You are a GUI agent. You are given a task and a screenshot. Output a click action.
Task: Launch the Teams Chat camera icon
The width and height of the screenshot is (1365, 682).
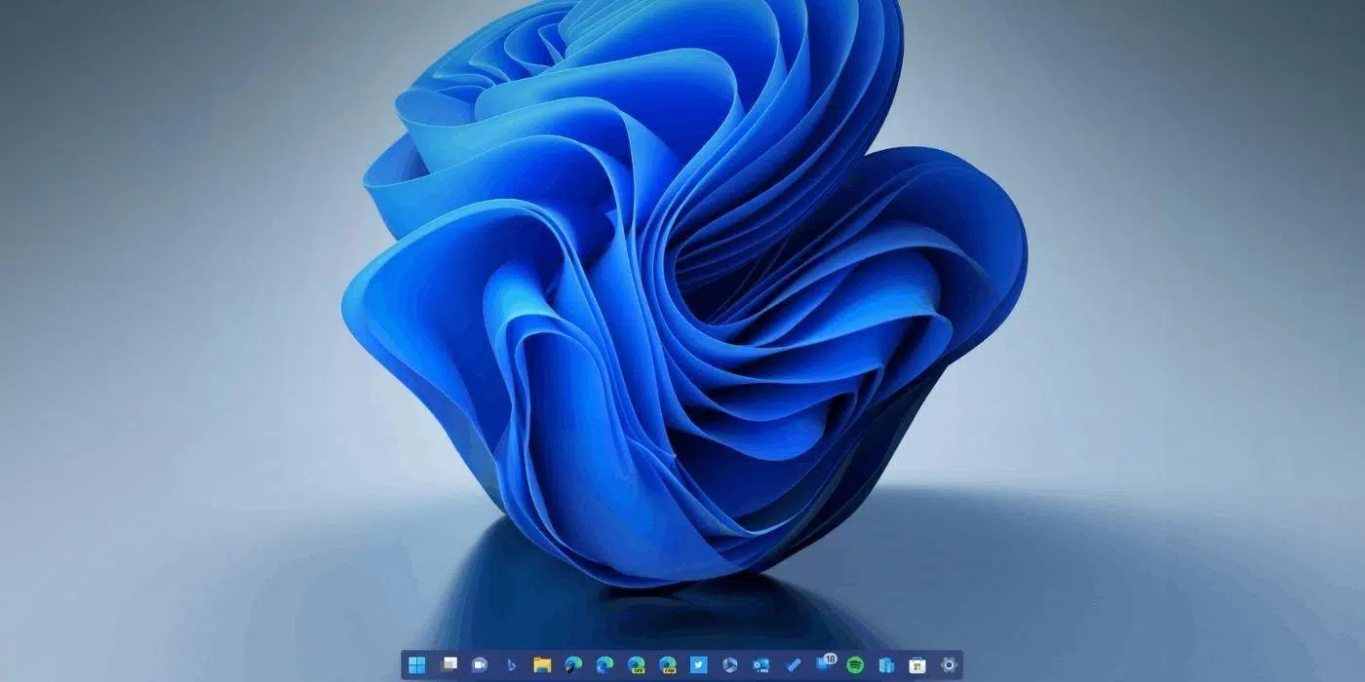(480, 665)
